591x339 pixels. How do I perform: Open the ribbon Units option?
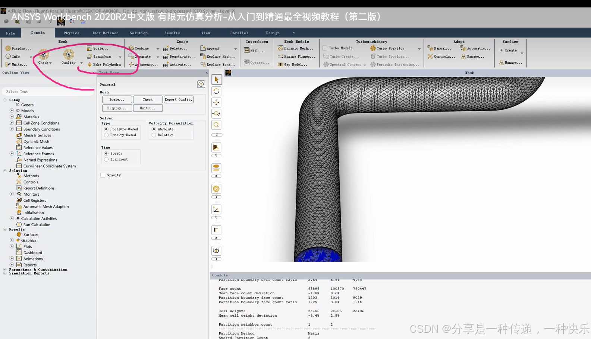(16, 64)
